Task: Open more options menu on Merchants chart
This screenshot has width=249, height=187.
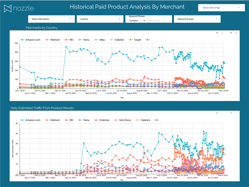Action: [x=236, y=33]
